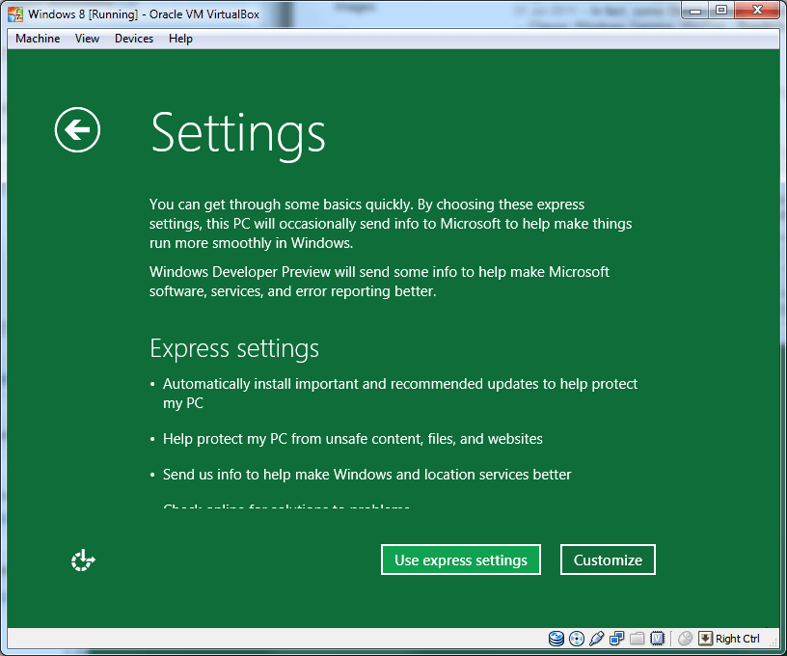Select the Customize button
787x656 pixels.
coord(608,560)
